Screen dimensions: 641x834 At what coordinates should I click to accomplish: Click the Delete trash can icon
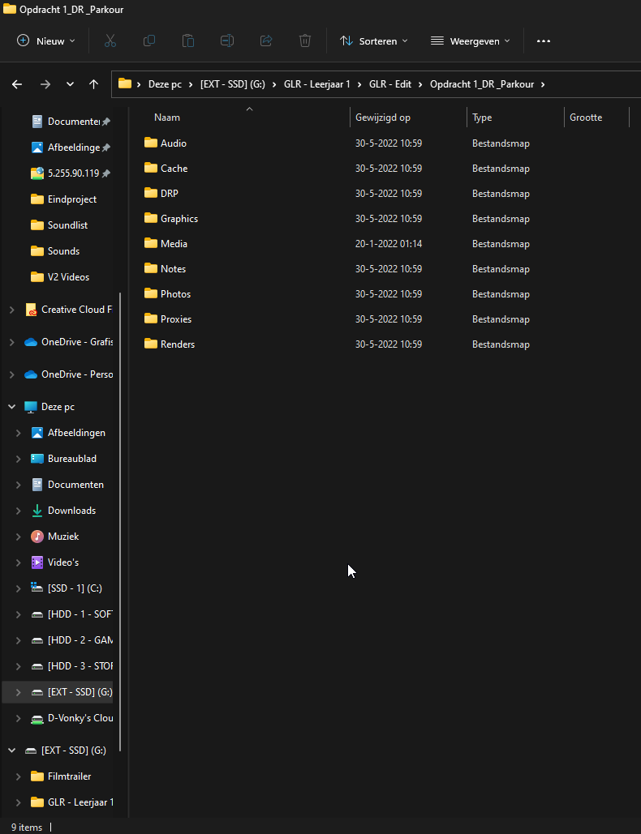305,41
